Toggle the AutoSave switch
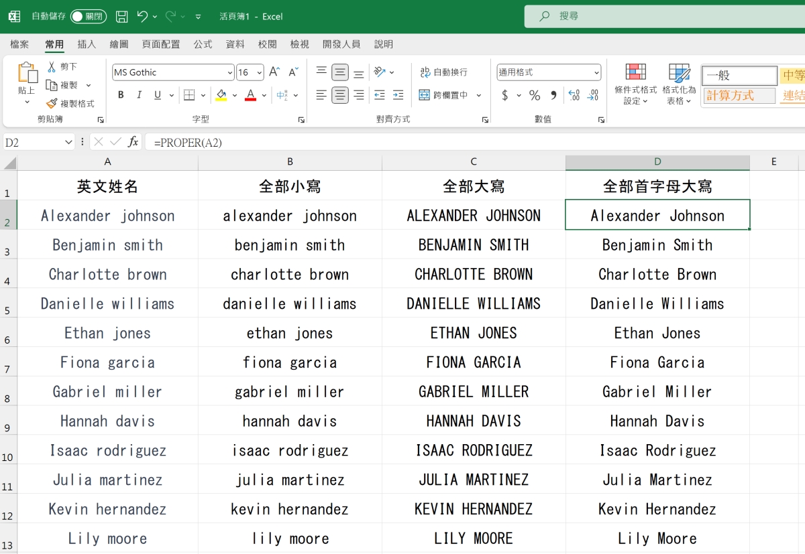This screenshot has width=805, height=554. coord(88,16)
